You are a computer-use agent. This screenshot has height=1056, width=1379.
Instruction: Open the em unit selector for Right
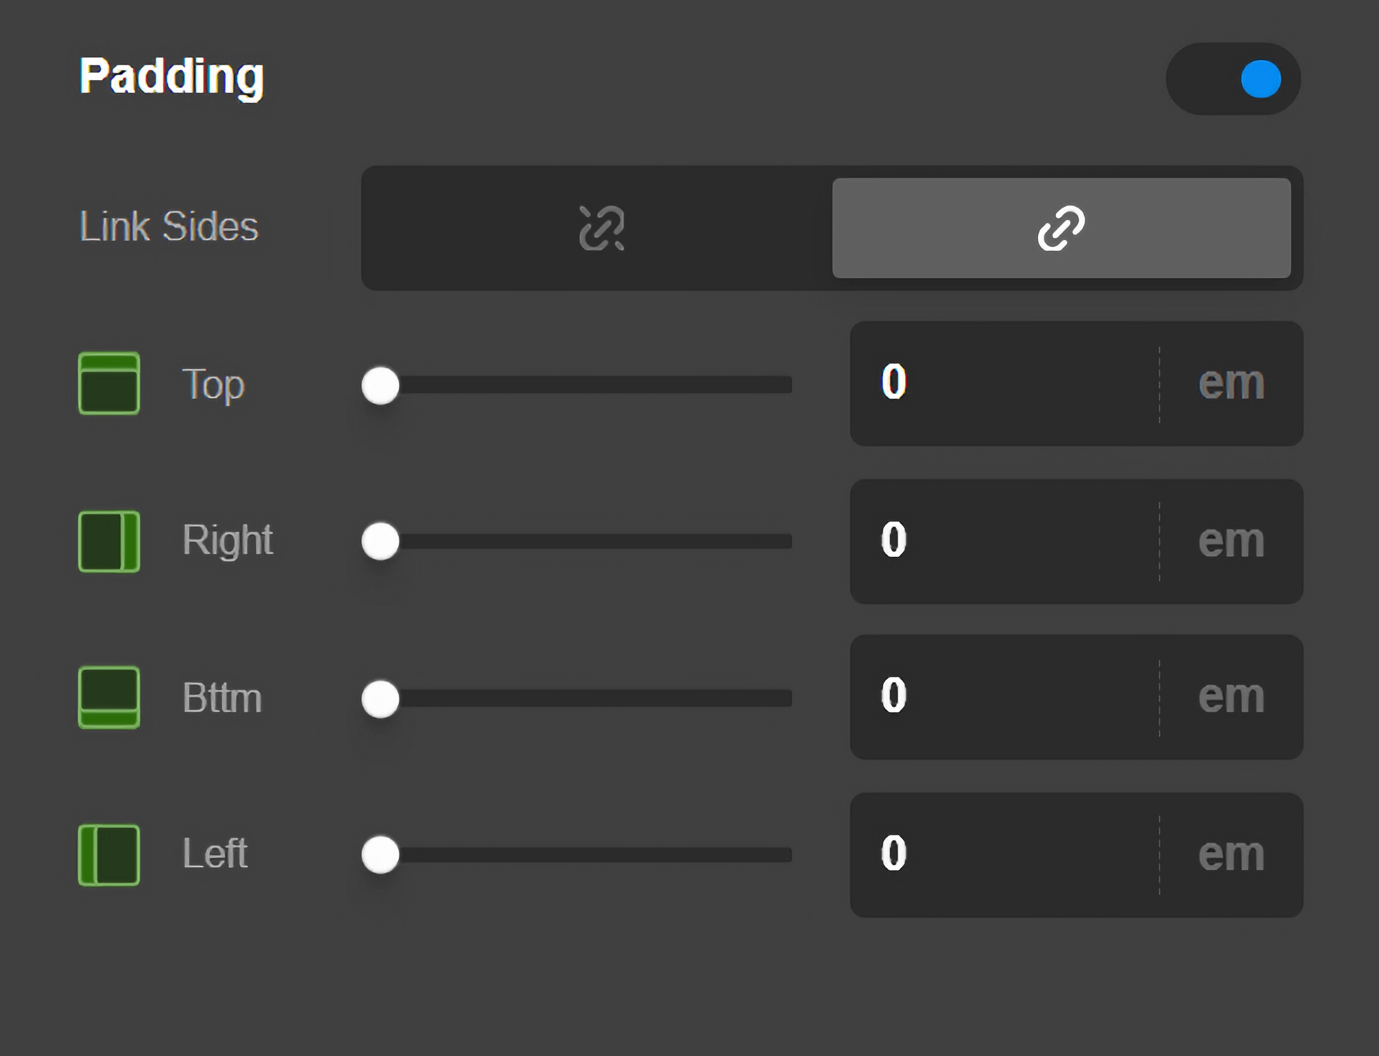pyautogui.click(x=1230, y=541)
